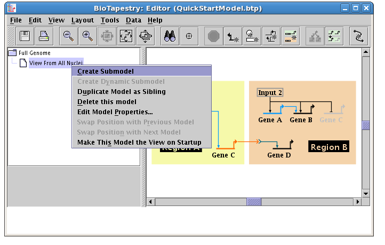Click Delete this model option

[107, 102]
